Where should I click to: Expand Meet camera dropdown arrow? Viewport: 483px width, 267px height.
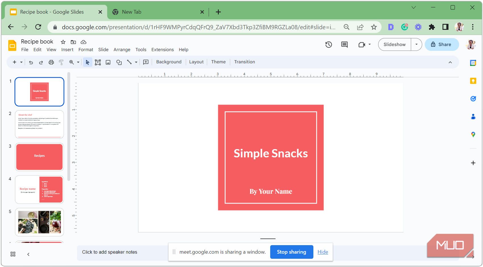[370, 45]
